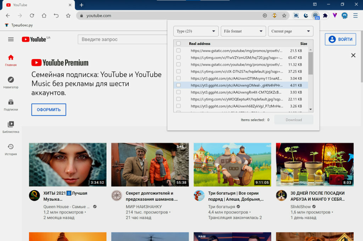Open the browser home page icon
The width and height of the screenshot is (363, 241).
[44, 16]
